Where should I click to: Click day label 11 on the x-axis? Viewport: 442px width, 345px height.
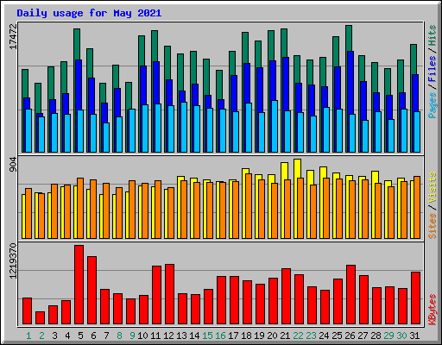tap(155, 336)
